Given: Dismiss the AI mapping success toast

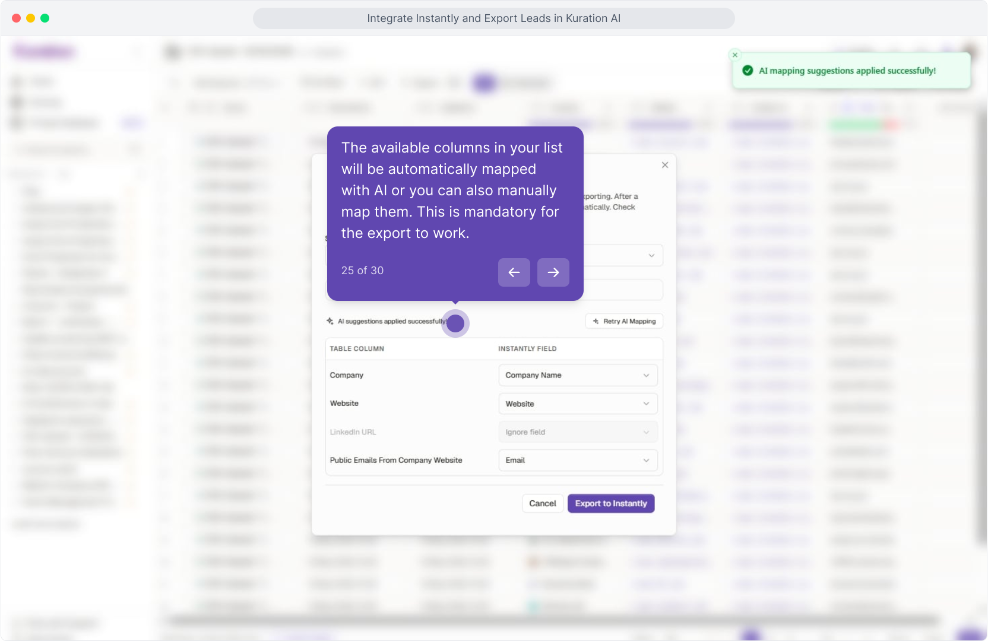Looking at the screenshot, I should [x=735, y=55].
